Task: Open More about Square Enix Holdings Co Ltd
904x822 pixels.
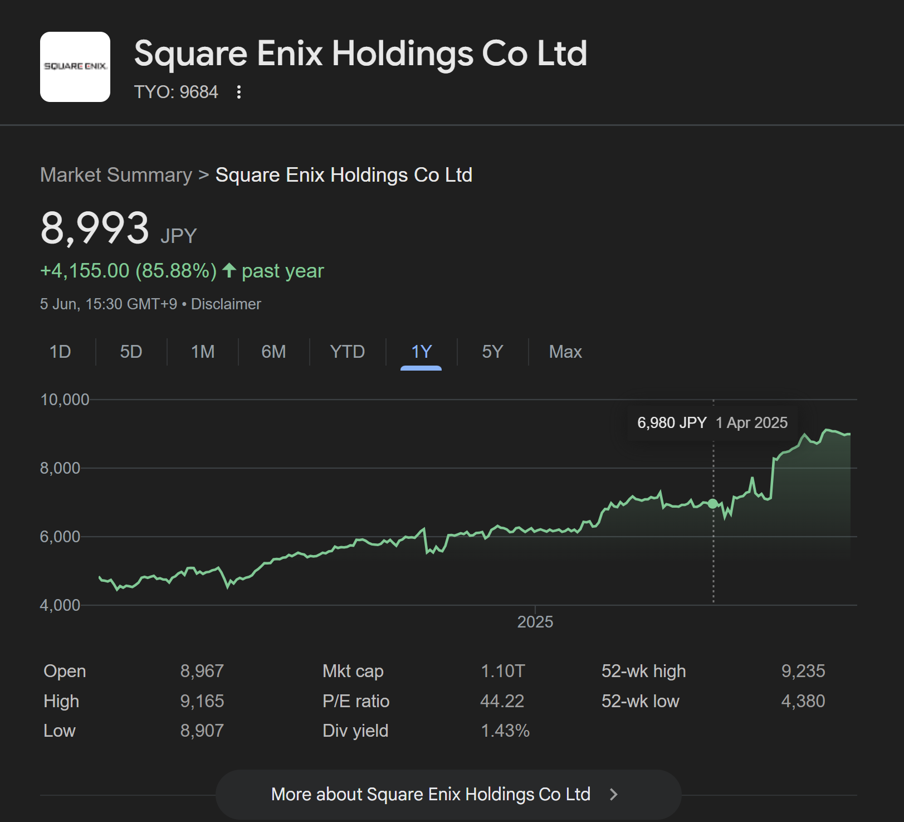Action: pyautogui.click(x=448, y=794)
